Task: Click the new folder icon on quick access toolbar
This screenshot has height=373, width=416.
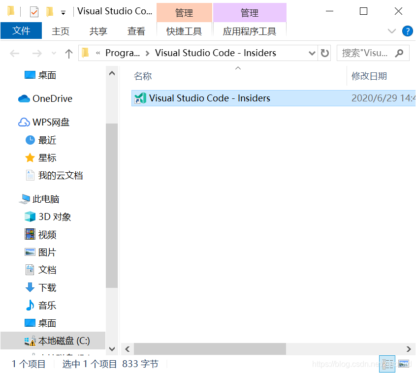Action: [x=49, y=11]
